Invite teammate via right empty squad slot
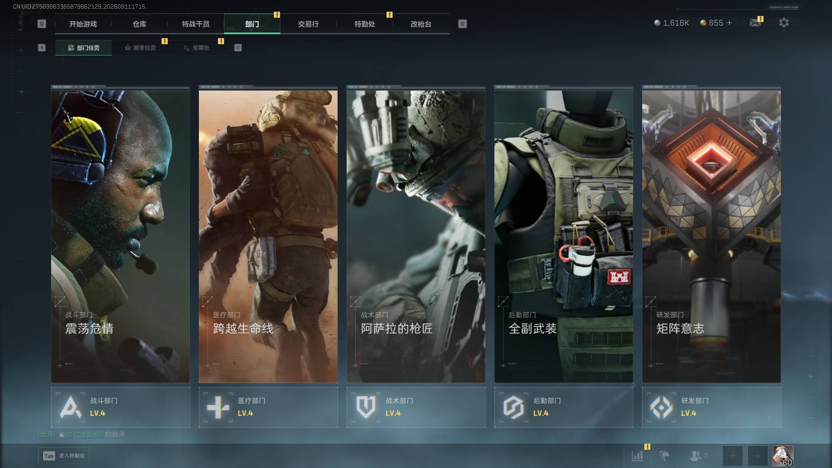Screen dimensions: 832x468 click(x=757, y=456)
